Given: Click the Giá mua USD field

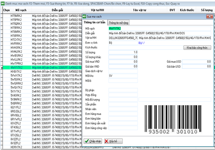Looking at the screenshot, I should tap(196, 62).
